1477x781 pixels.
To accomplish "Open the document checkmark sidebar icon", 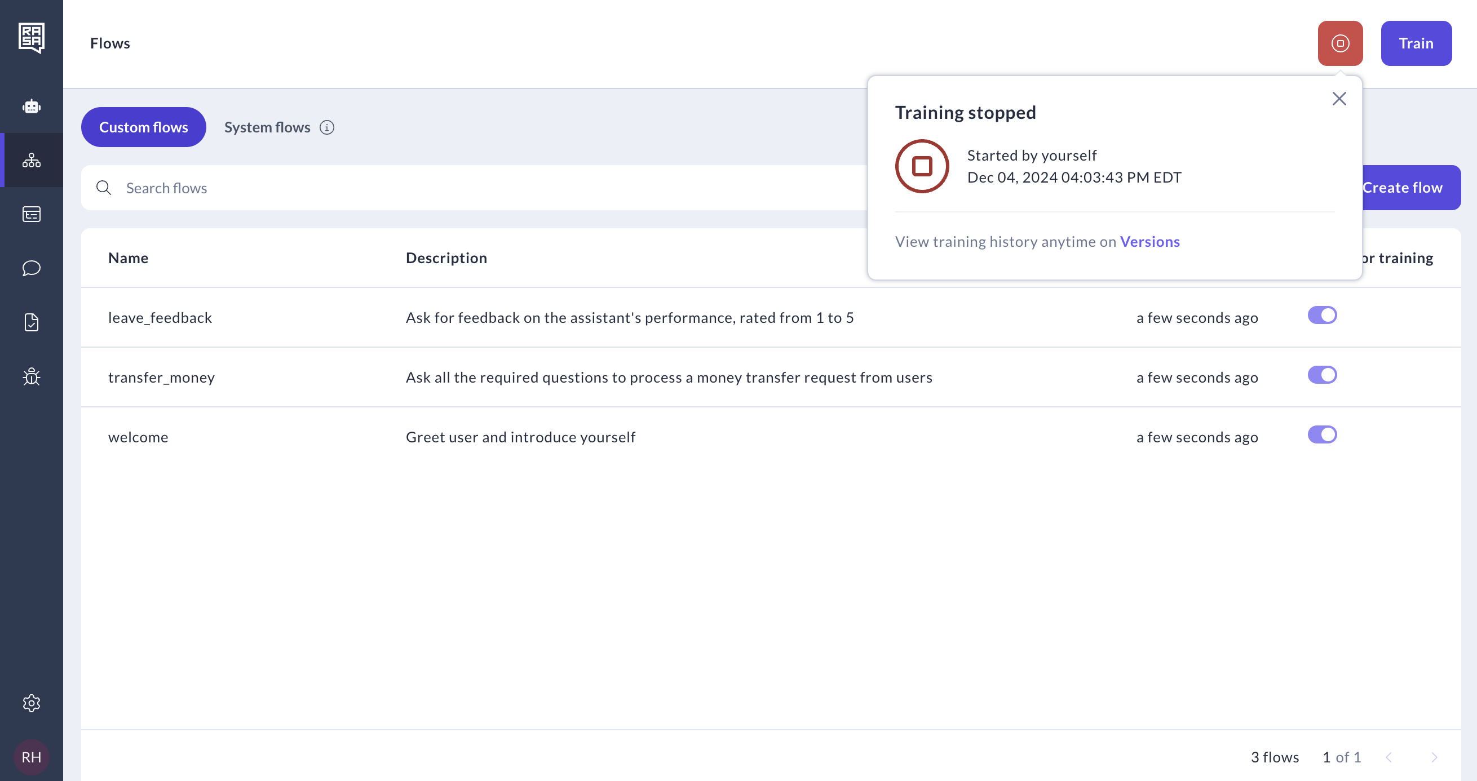I will [x=31, y=322].
